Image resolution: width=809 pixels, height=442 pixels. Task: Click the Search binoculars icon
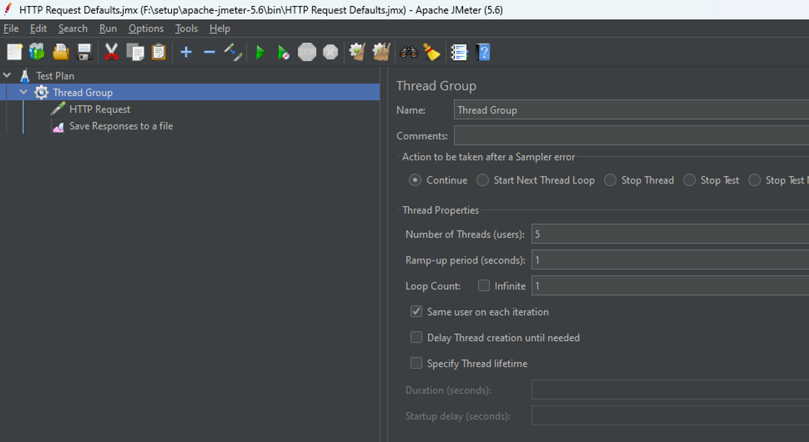(x=409, y=53)
